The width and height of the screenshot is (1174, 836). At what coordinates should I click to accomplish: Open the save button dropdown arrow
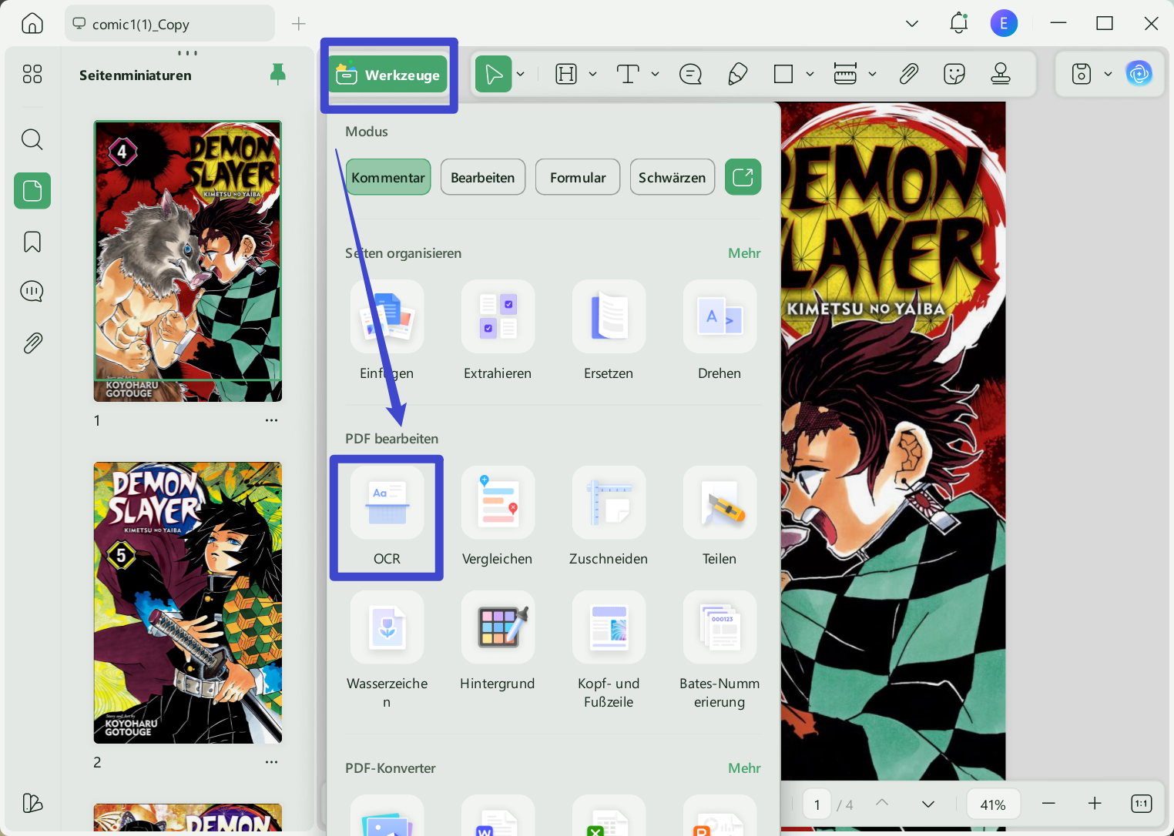click(x=1109, y=74)
